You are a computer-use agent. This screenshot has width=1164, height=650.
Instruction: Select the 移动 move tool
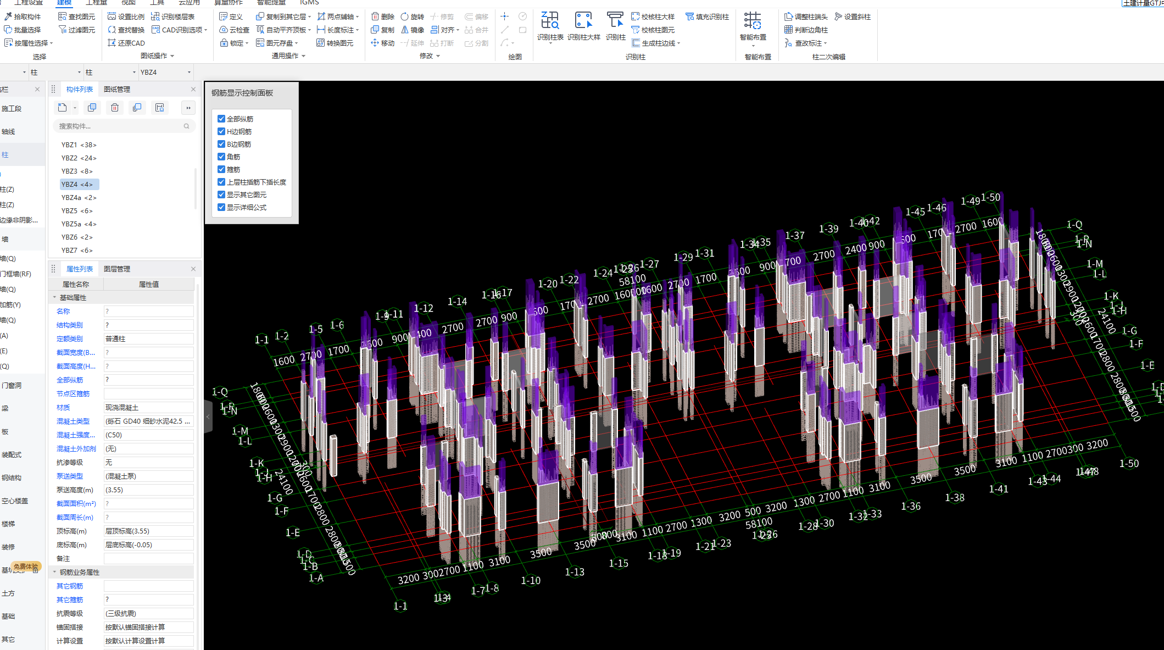[x=383, y=43]
